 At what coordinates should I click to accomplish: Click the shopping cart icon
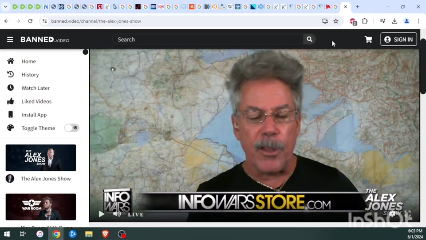point(368,40)
